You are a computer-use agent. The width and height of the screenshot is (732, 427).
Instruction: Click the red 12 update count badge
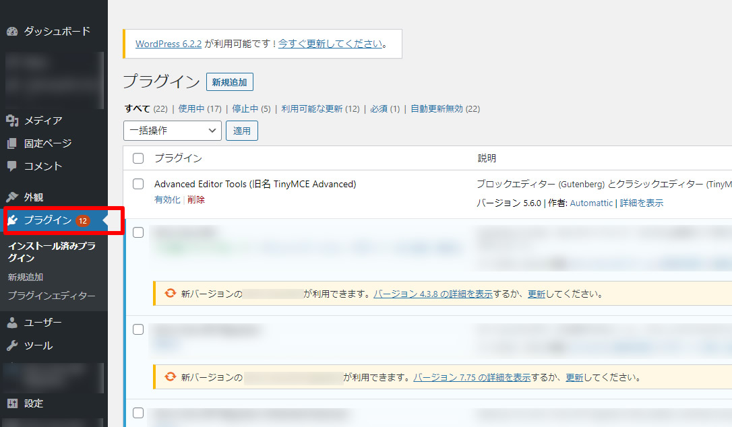coord(82,220)
